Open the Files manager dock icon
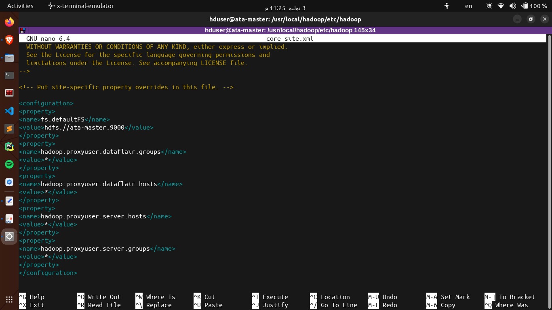Screen dimensions: 552x310 click(x=9, y=58)
